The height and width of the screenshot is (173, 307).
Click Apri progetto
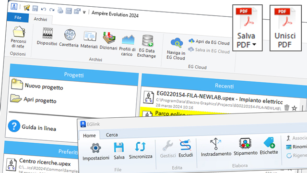coord(34,99)
